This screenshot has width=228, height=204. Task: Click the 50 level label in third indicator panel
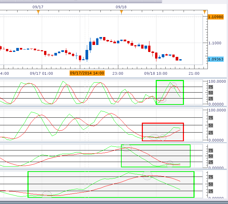pos(211,156)
